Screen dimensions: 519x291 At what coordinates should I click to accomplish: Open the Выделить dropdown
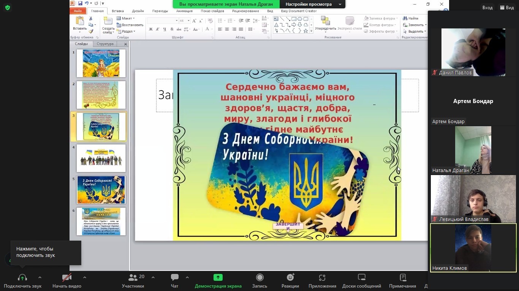(x=415, y=31)
